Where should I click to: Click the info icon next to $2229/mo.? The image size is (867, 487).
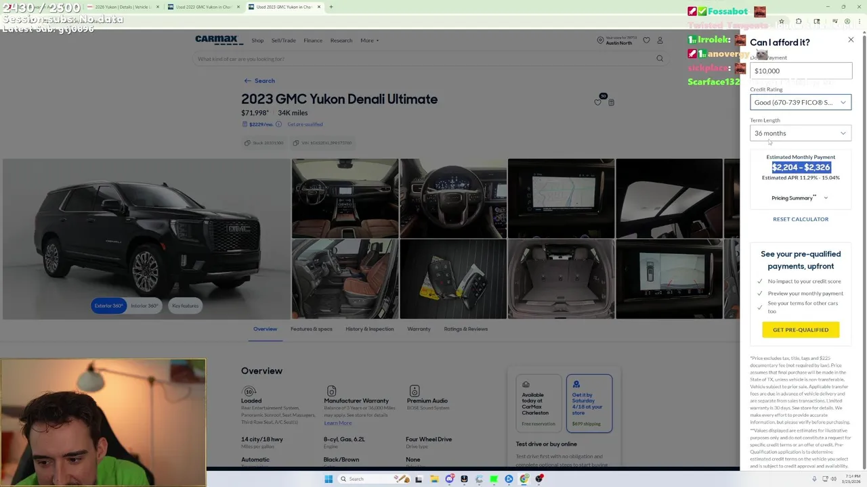click(277, 124)
